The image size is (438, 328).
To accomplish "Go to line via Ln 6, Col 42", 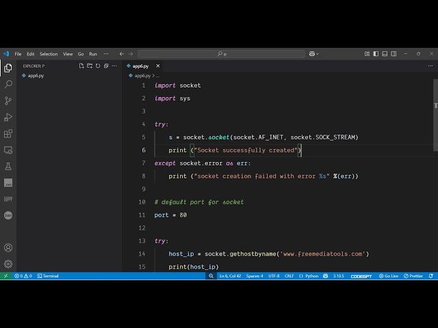I will pos(230,276).
